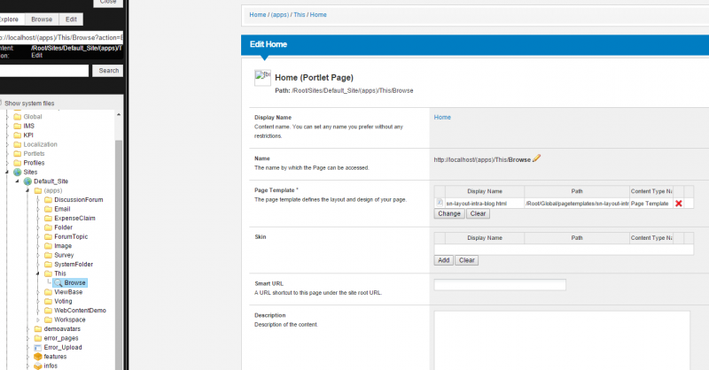The width and height of the screenshot is (709, 370).
Task: Collapse the Default_Site tree node
Action: (x=17, y=181)
